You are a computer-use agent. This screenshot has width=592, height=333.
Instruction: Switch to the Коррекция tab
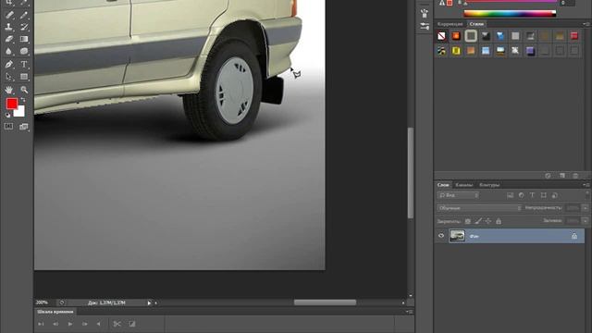click(450, 24)
